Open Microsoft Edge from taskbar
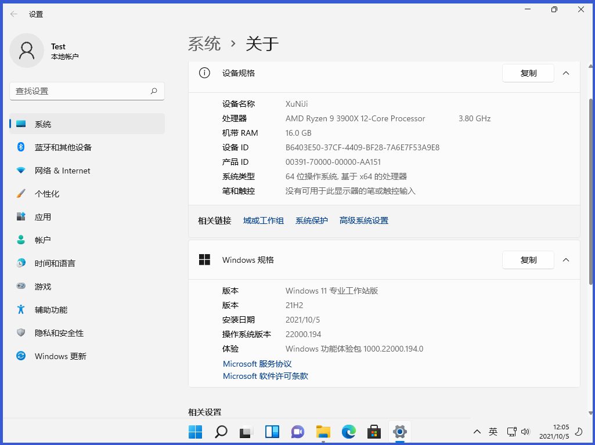 (x=348, y=432)
